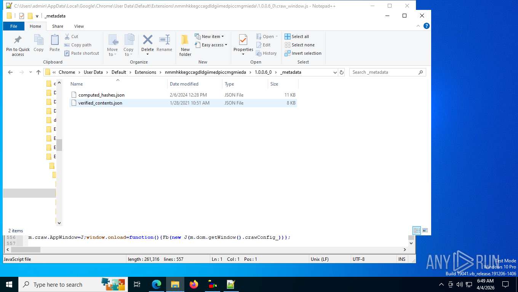This screenshot has height=292, width=518.
Task: Click Copy path in Clipboard group
Action: (78, 45)
